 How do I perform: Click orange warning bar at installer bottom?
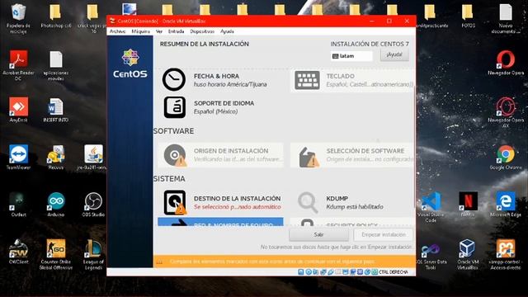pos(284,262)
